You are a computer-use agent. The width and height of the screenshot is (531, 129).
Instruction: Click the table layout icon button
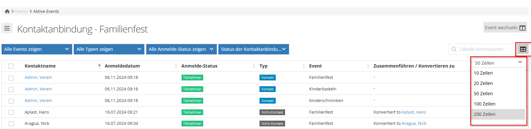[x=523, y=49]
